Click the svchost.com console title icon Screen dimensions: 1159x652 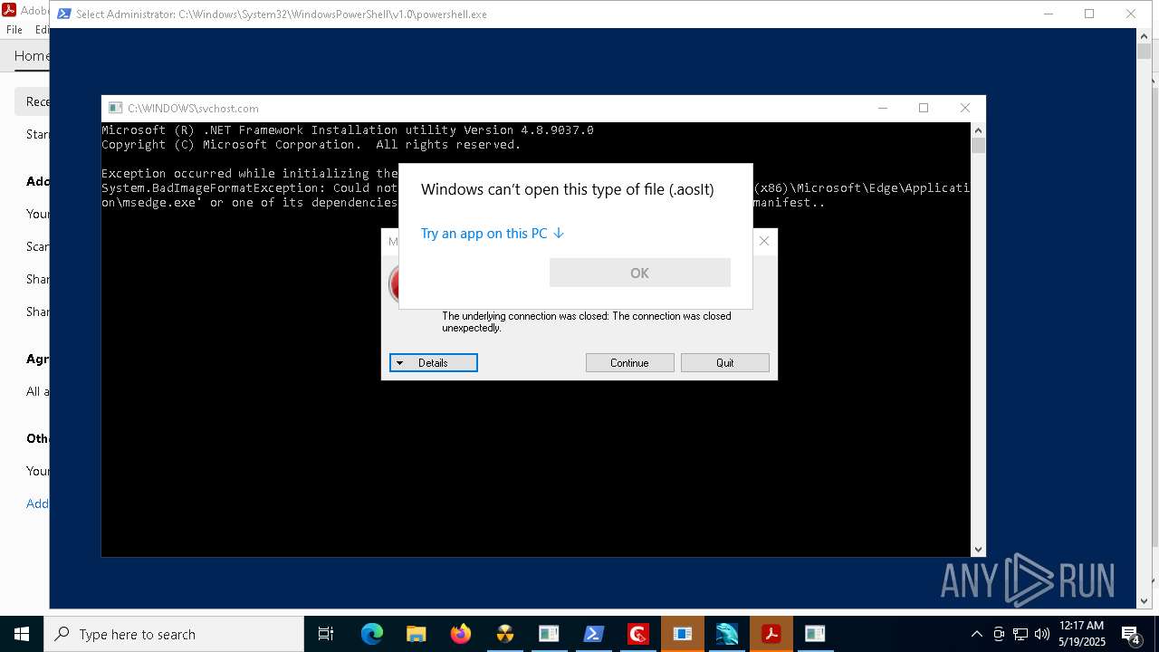point(115,108)
